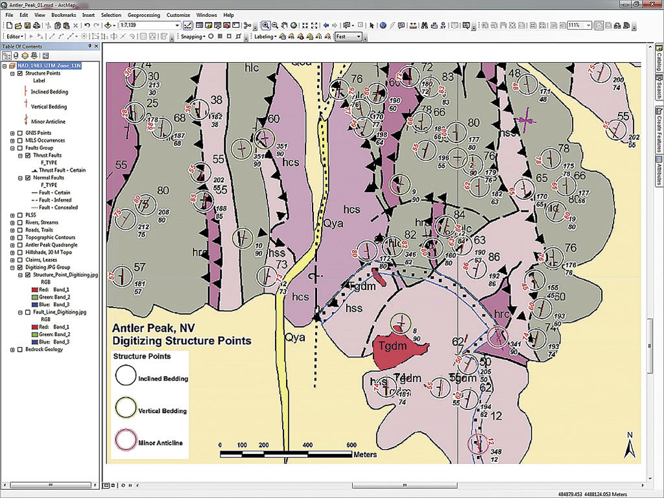Screen dimensions: 664x498
Task: Select the Hillshade, 30 M Topo layer
Action: pos(48,252)
